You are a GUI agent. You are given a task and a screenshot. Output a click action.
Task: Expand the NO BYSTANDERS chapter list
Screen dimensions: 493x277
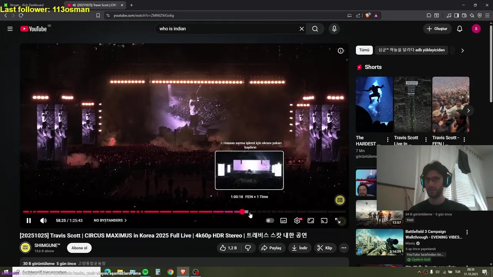[x=110, y=220]
